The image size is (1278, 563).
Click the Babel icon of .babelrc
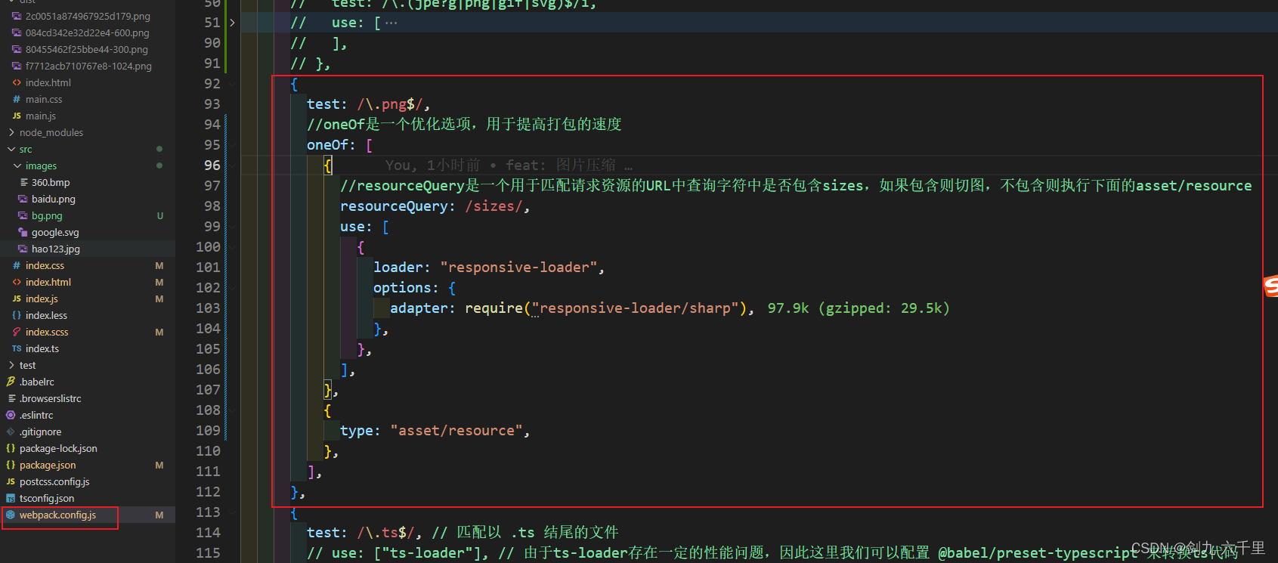[11, 382]
